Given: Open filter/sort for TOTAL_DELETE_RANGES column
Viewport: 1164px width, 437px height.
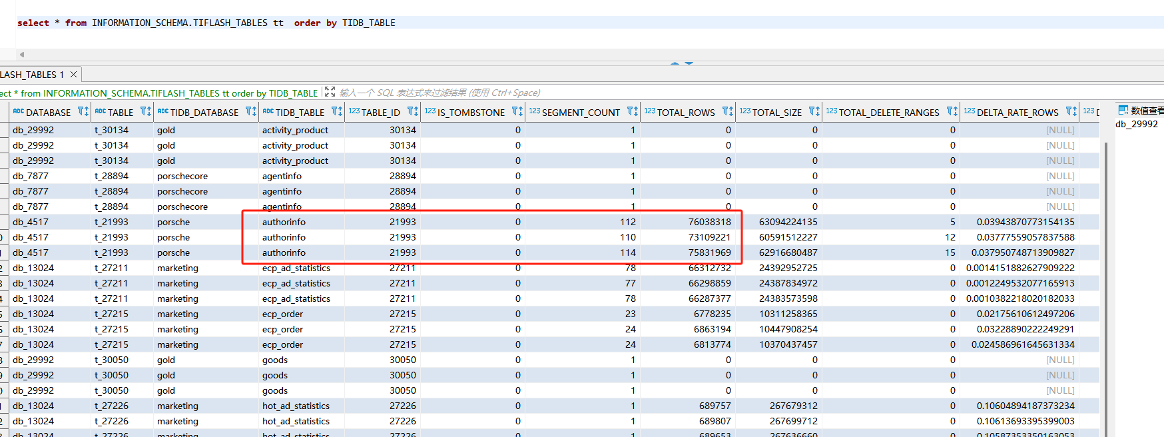Looking at the screenshot, I should (x=952, y=111).
